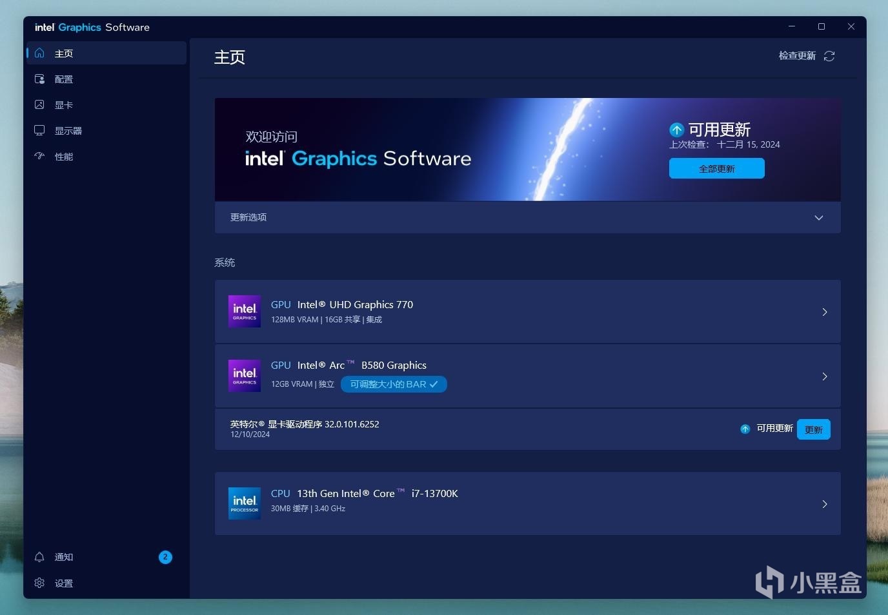The height and width of the screenshot is (615, 888).
Task: Click the 128MB VRAM spec line
Action: [x=327, y=320]
